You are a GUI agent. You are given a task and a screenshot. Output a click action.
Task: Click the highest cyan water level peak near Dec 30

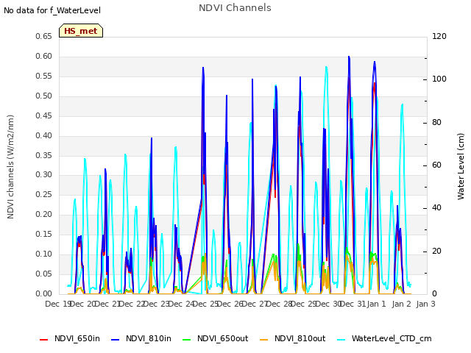pyautogui.click(x=327, y=67)
